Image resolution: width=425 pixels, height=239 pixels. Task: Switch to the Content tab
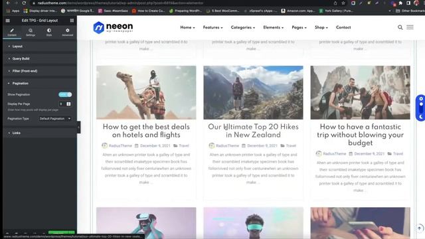(12, 32)
